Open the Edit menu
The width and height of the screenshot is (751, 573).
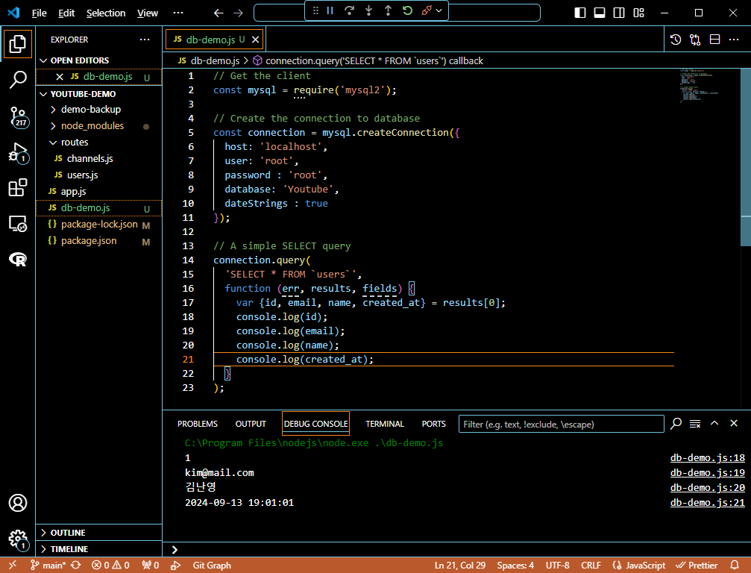click(66, 13)
